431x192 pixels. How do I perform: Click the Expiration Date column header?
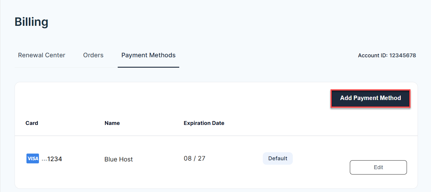(x=204, y=123)
